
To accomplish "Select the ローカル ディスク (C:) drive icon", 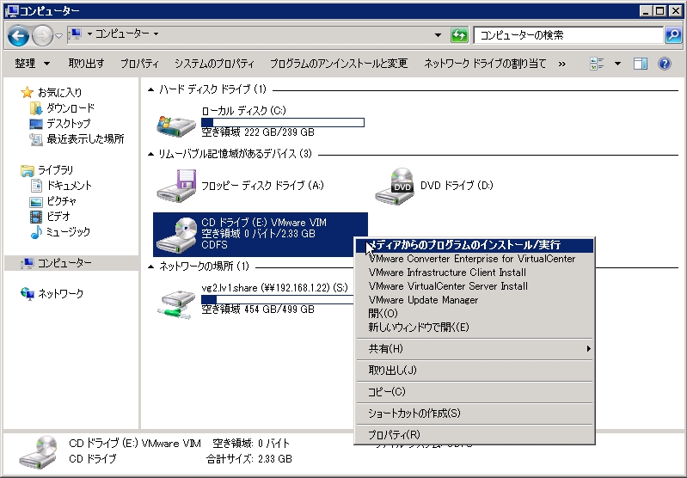I will (x=176, y=125).
